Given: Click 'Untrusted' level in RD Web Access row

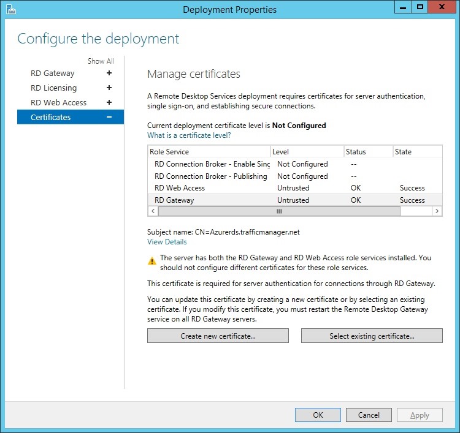Looking at the screenshot, I should 293,188.
